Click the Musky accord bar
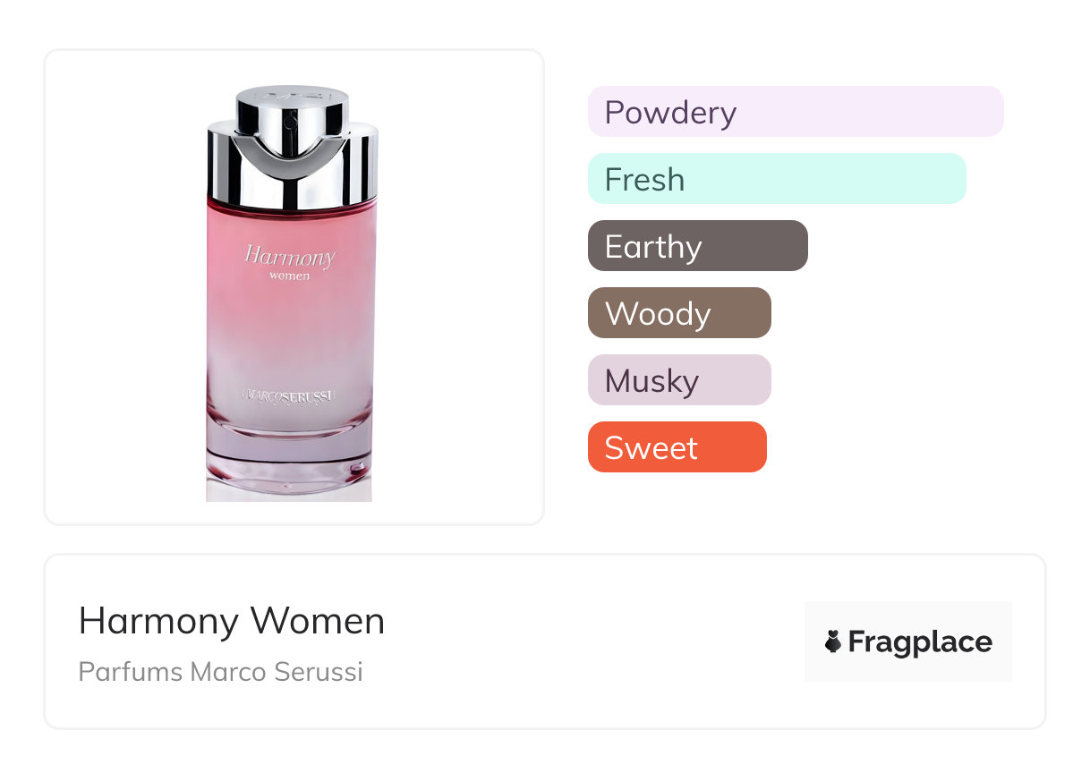1090x773 pixels. [x=679, y=380]
